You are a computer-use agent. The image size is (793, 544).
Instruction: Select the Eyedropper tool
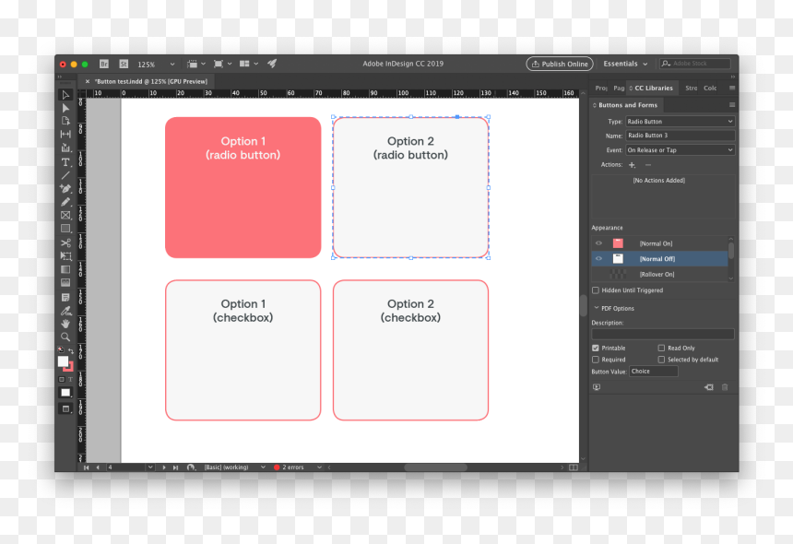click(x=65, y=311)
